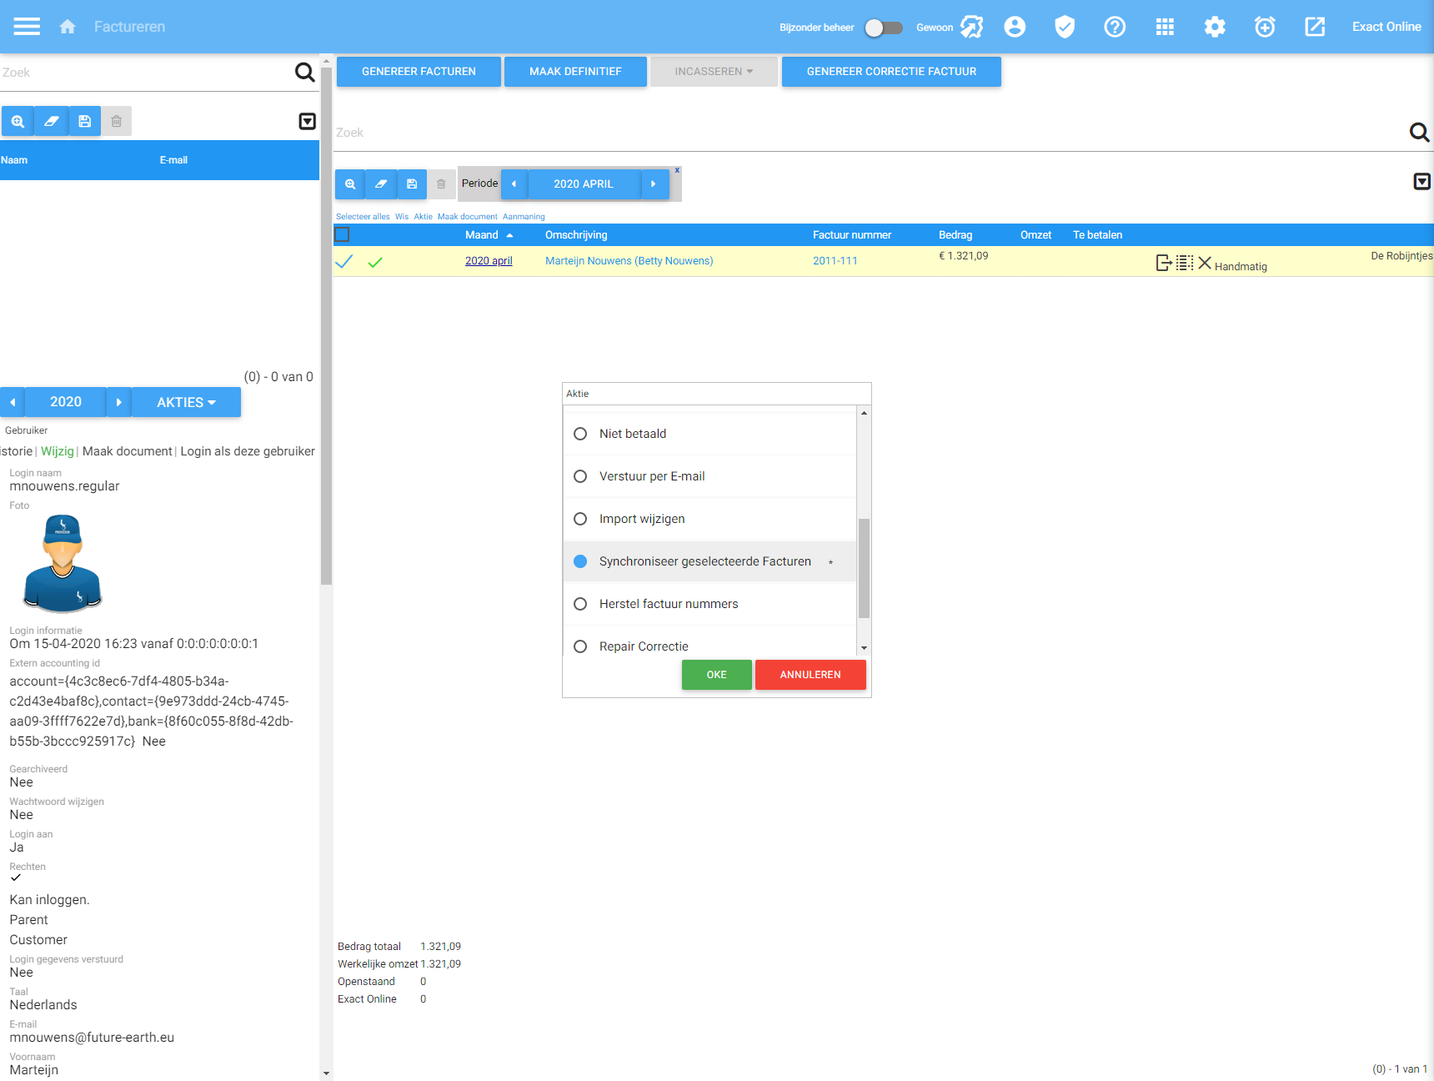Confirm the action with OKE button
The width and height of the screenshot is (1434, 1081).
(716, 675)
